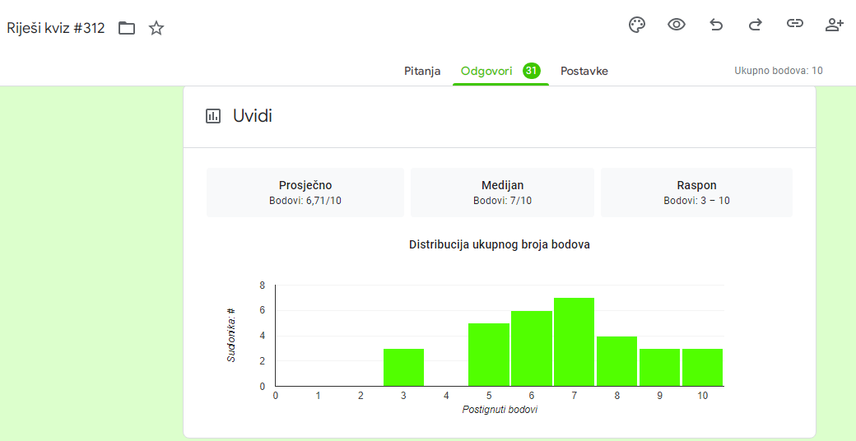The image size is (856, 441).
Task: Switch to the Pitanja tab
Action: point(422,71)
